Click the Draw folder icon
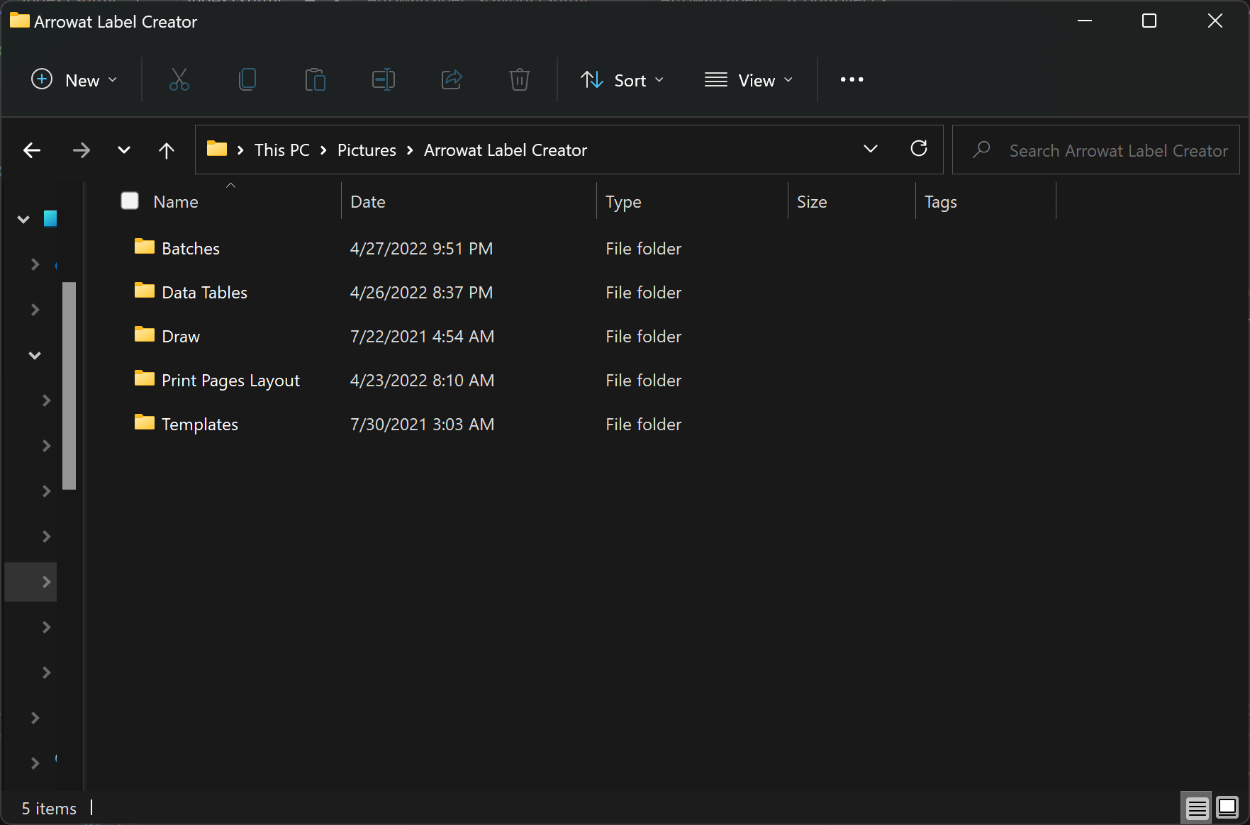1250x825 pixels. click(x=145, y=335)
